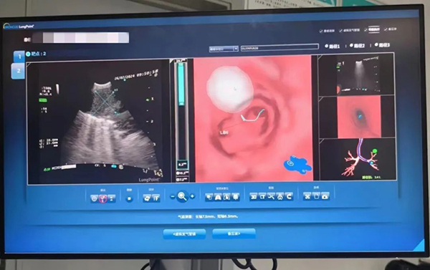The height and width of the screenshot is (270, 430).
Task: Toggle the 虚拟支气管镜 checkbox at top
Action: pyautogui.click(x=340, y=30)
